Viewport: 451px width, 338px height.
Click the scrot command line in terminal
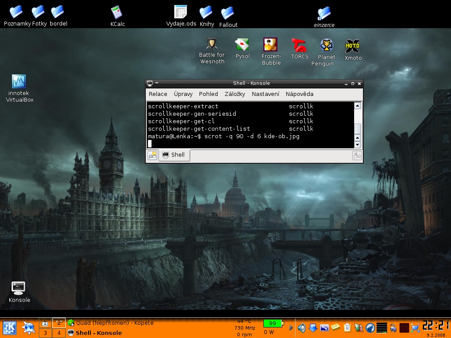point(224,136)
